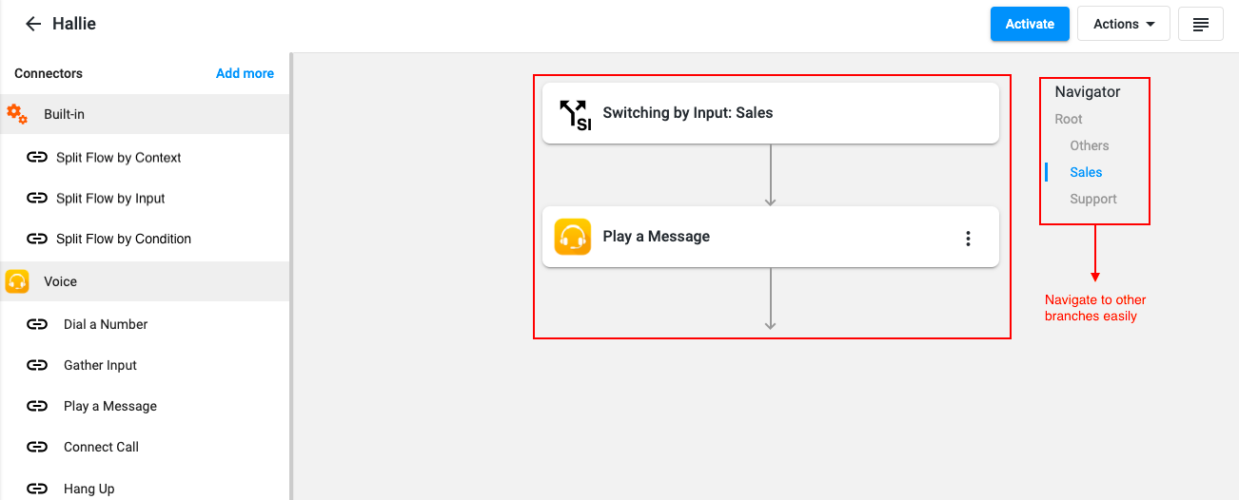
Task: Go to Support branch in Navigator
Action: click(x=1093, y=199)
